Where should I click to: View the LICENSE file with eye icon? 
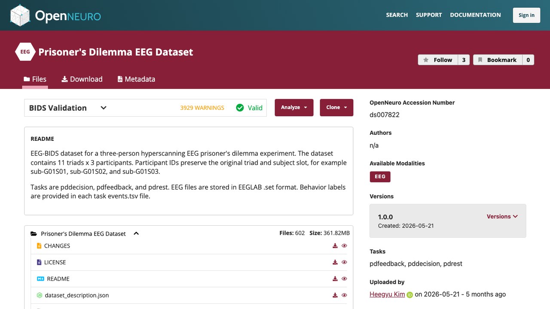[x=344, y=262]
